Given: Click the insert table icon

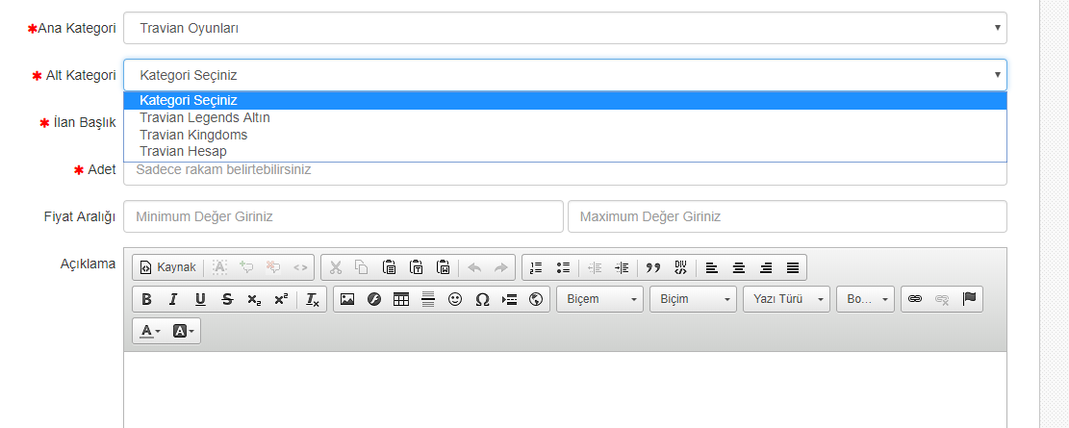Looking at the screenshot, I should coord(401,299).
